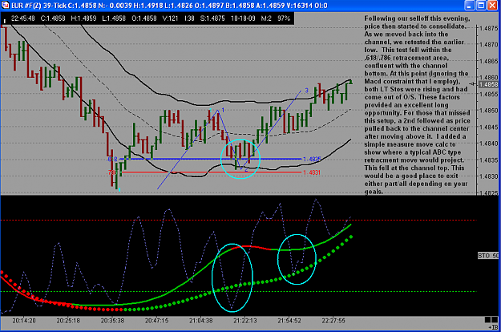Click the 21:22:13 time axis label

coord(245,321)
